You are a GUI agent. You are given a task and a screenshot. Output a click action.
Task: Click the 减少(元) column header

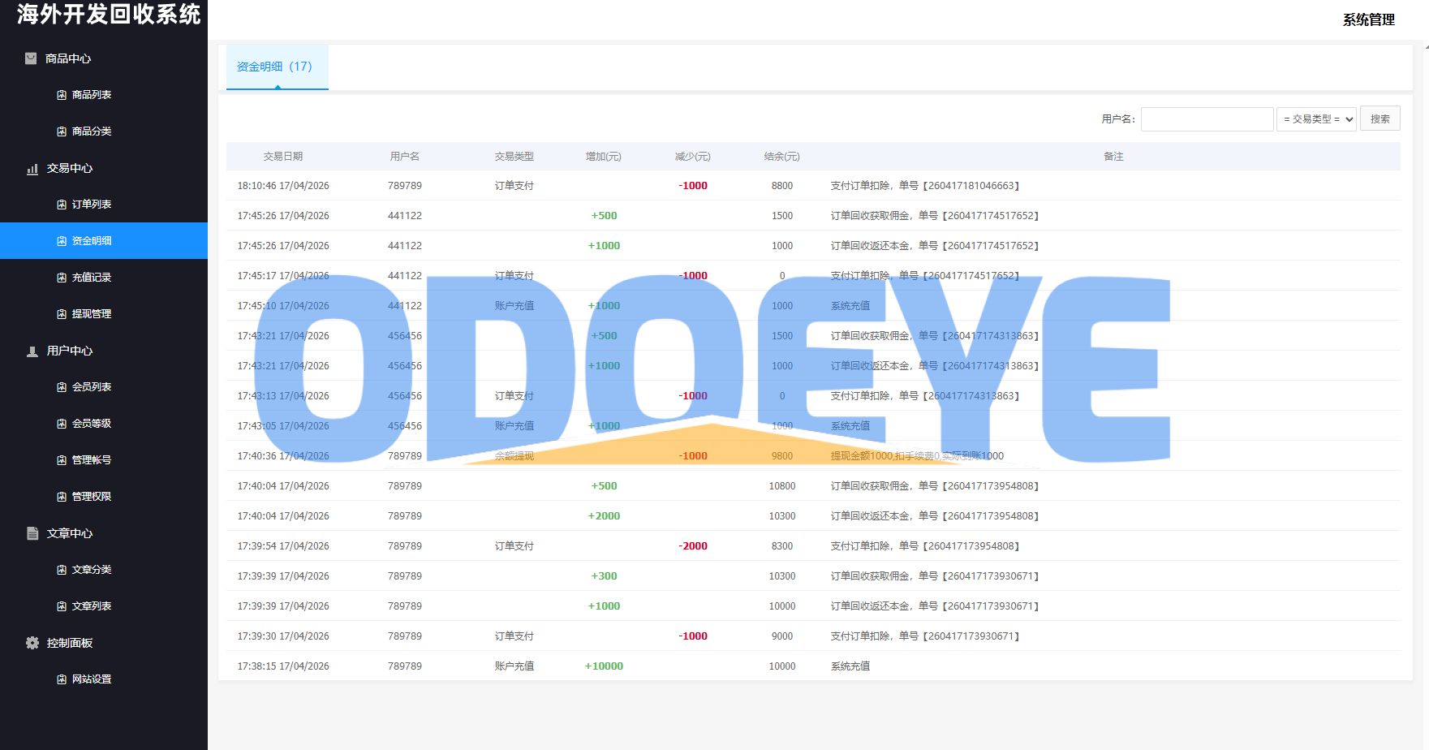pyautogui.click(x=693, y=157)
